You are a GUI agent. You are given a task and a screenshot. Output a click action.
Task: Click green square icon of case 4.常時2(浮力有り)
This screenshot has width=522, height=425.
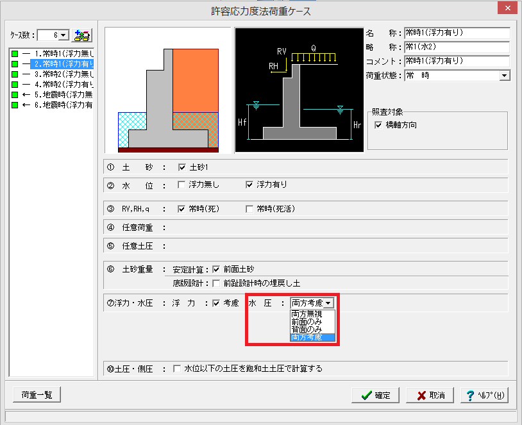pos(15,85)
